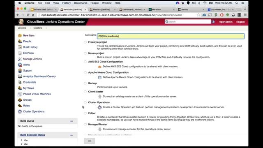Go to home with the browser home icon
263x148 pixels.
pos(33,15)
